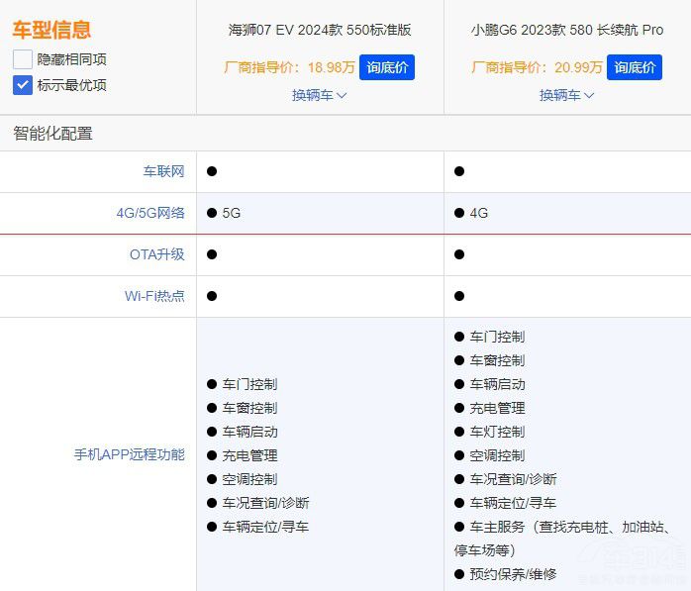Screen dimensions: 691x591
Task: Click the OTA升级 parameter label
Action: pyautogui.click(x=156, y=254)
